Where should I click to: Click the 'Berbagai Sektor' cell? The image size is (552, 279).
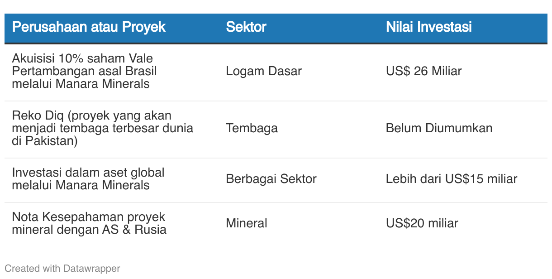point(271,179)
